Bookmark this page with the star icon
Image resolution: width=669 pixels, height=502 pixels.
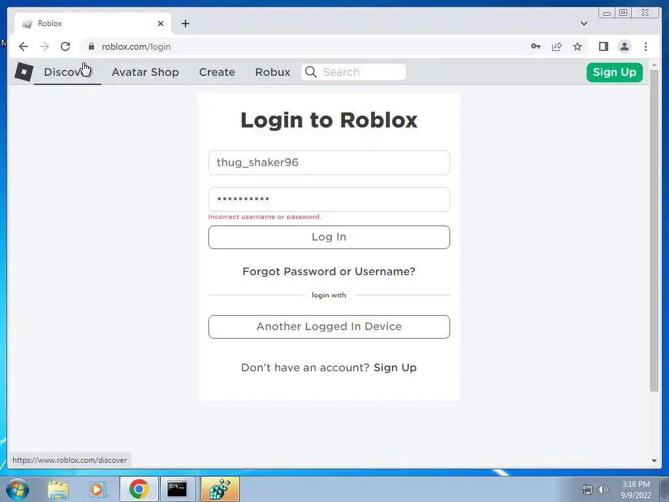click(x=578, y=46)
